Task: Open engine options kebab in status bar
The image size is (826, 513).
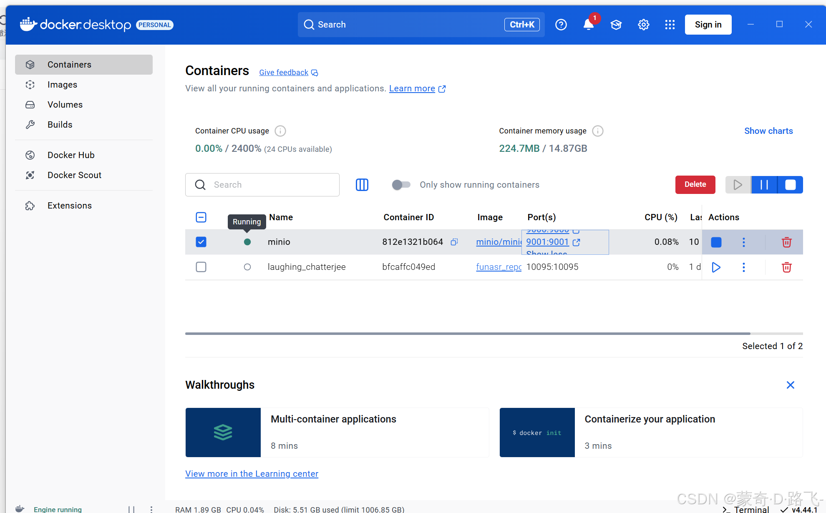Action: (151, 509)
